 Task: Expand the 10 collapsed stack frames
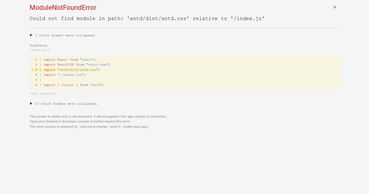click(x=64, y=103)
